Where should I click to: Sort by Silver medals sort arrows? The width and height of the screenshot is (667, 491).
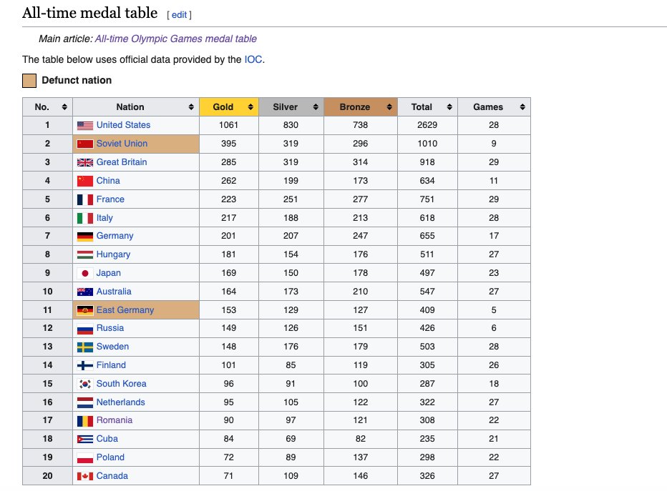tap(316, 107)
